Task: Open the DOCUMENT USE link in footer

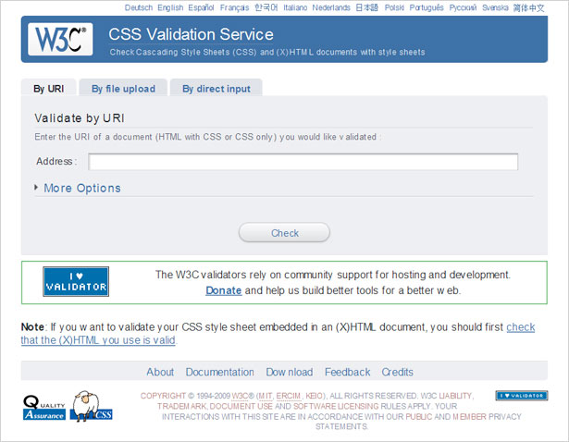Action: [241, 406]
